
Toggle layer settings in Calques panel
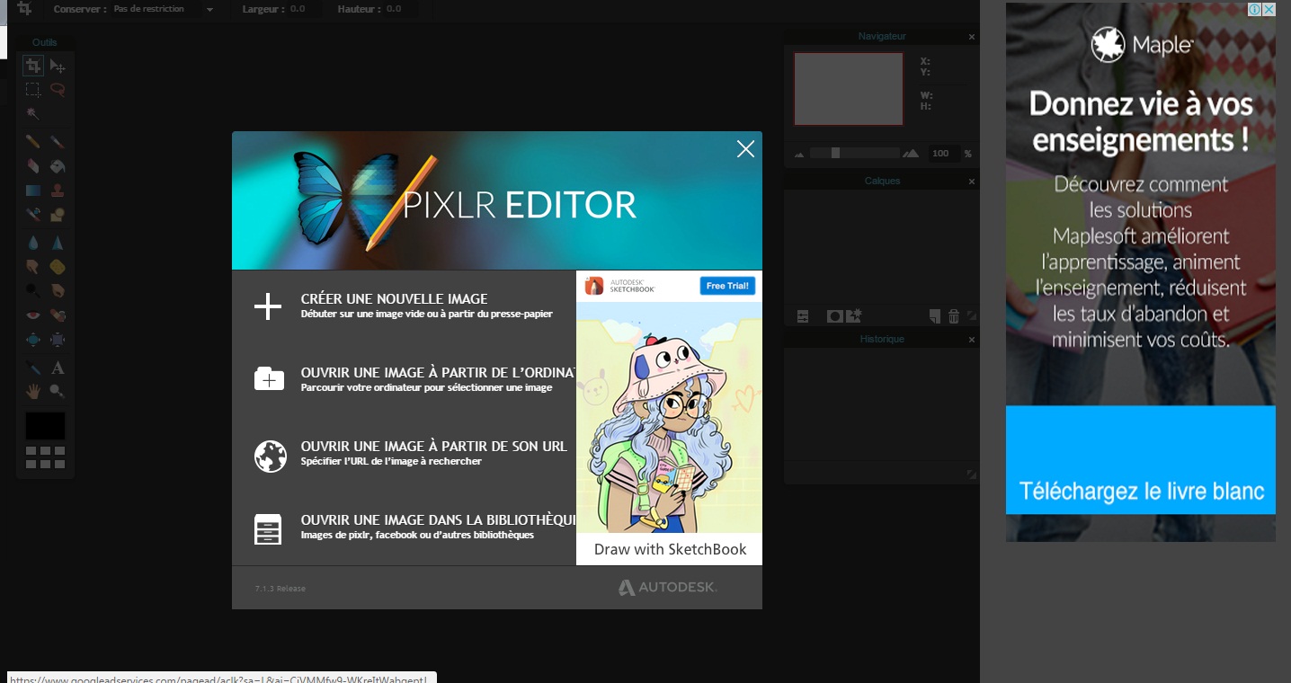click(803, 316)
